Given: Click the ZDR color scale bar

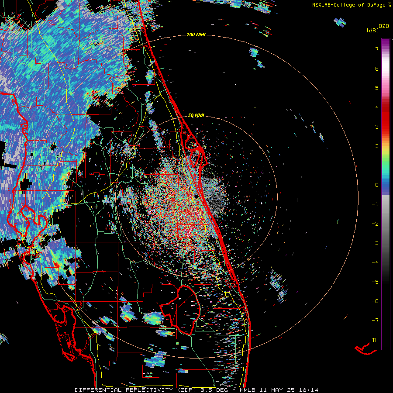Looking at the screenshot, I should coord(386,194).
